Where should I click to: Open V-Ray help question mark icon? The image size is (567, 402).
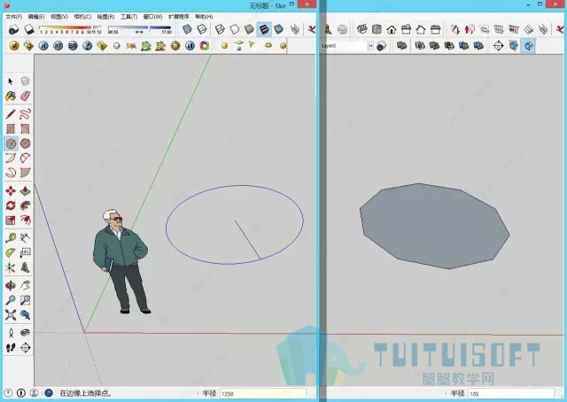87,46
